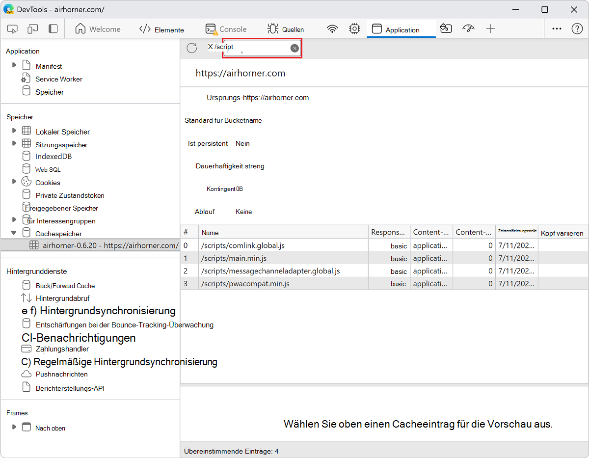This screenshot has width=589, height=458.
Task: Switch to the Quellen tab
Action: coord(286,29)
